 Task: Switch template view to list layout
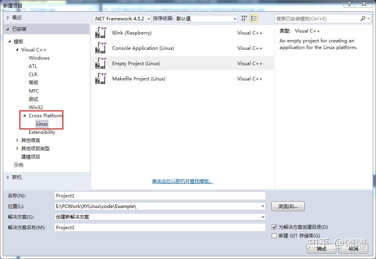click(x=254, y=18)
